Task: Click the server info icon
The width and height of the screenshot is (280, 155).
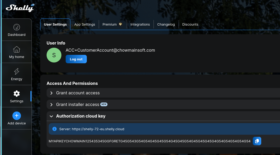Action: (x=55, y=129)
